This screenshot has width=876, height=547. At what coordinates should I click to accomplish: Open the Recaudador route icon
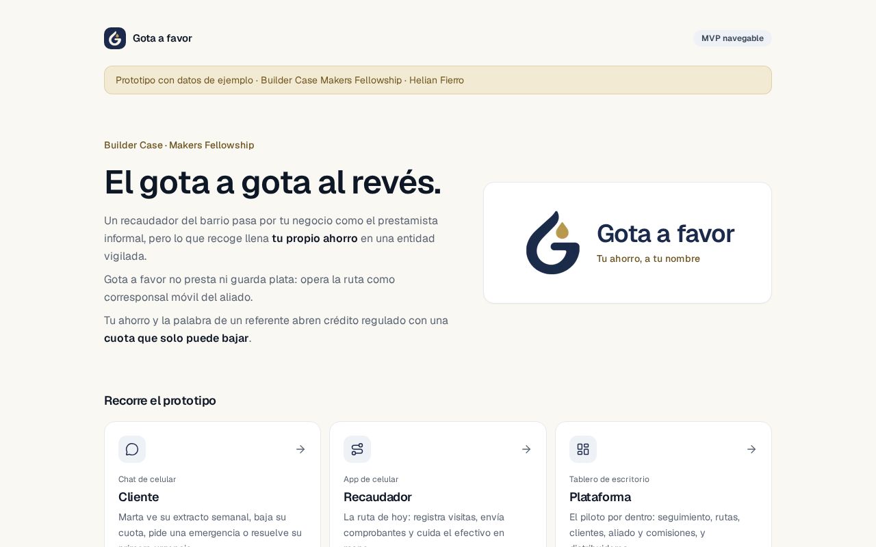[357, 449]
